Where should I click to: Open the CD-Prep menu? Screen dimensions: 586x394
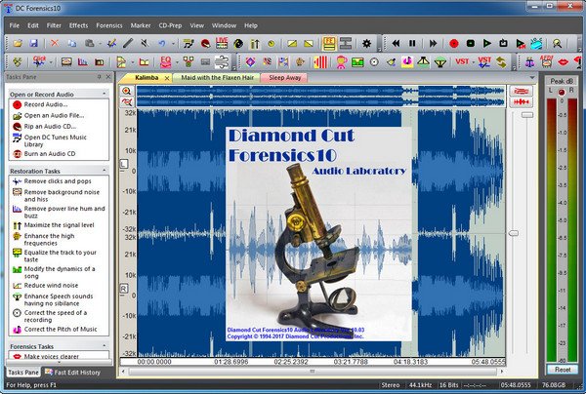click(170, 25)
